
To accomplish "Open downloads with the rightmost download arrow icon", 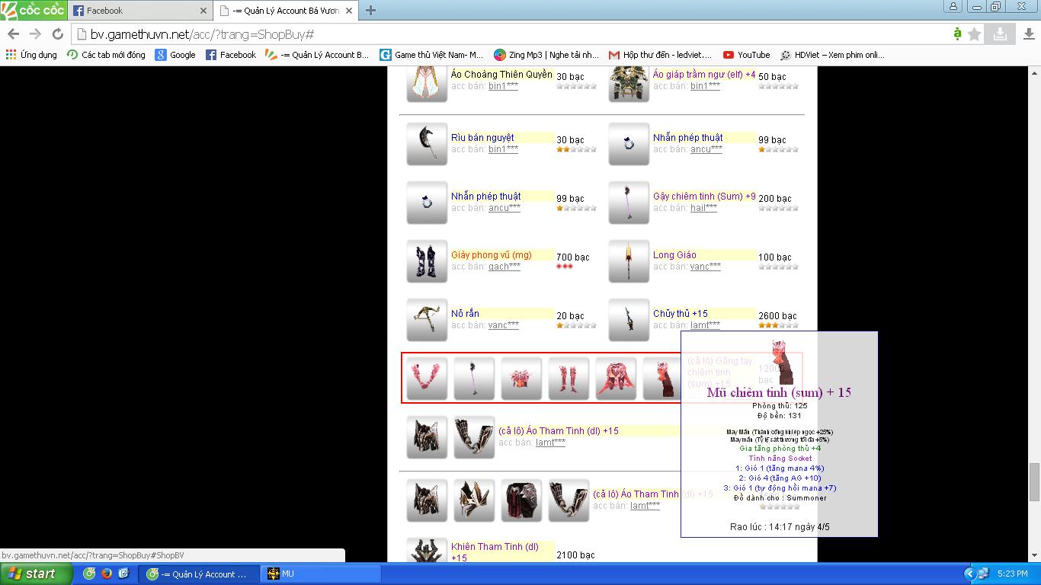I will [x=1029, y=34].
